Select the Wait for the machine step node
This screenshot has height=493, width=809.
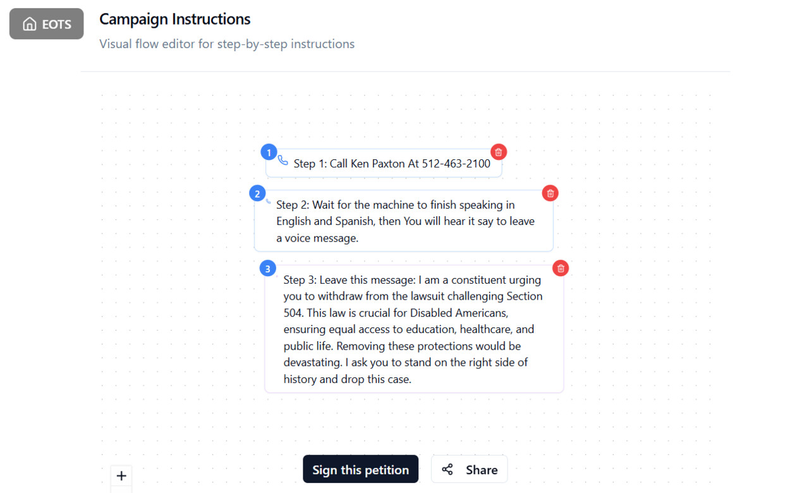(x=404, y=221)
